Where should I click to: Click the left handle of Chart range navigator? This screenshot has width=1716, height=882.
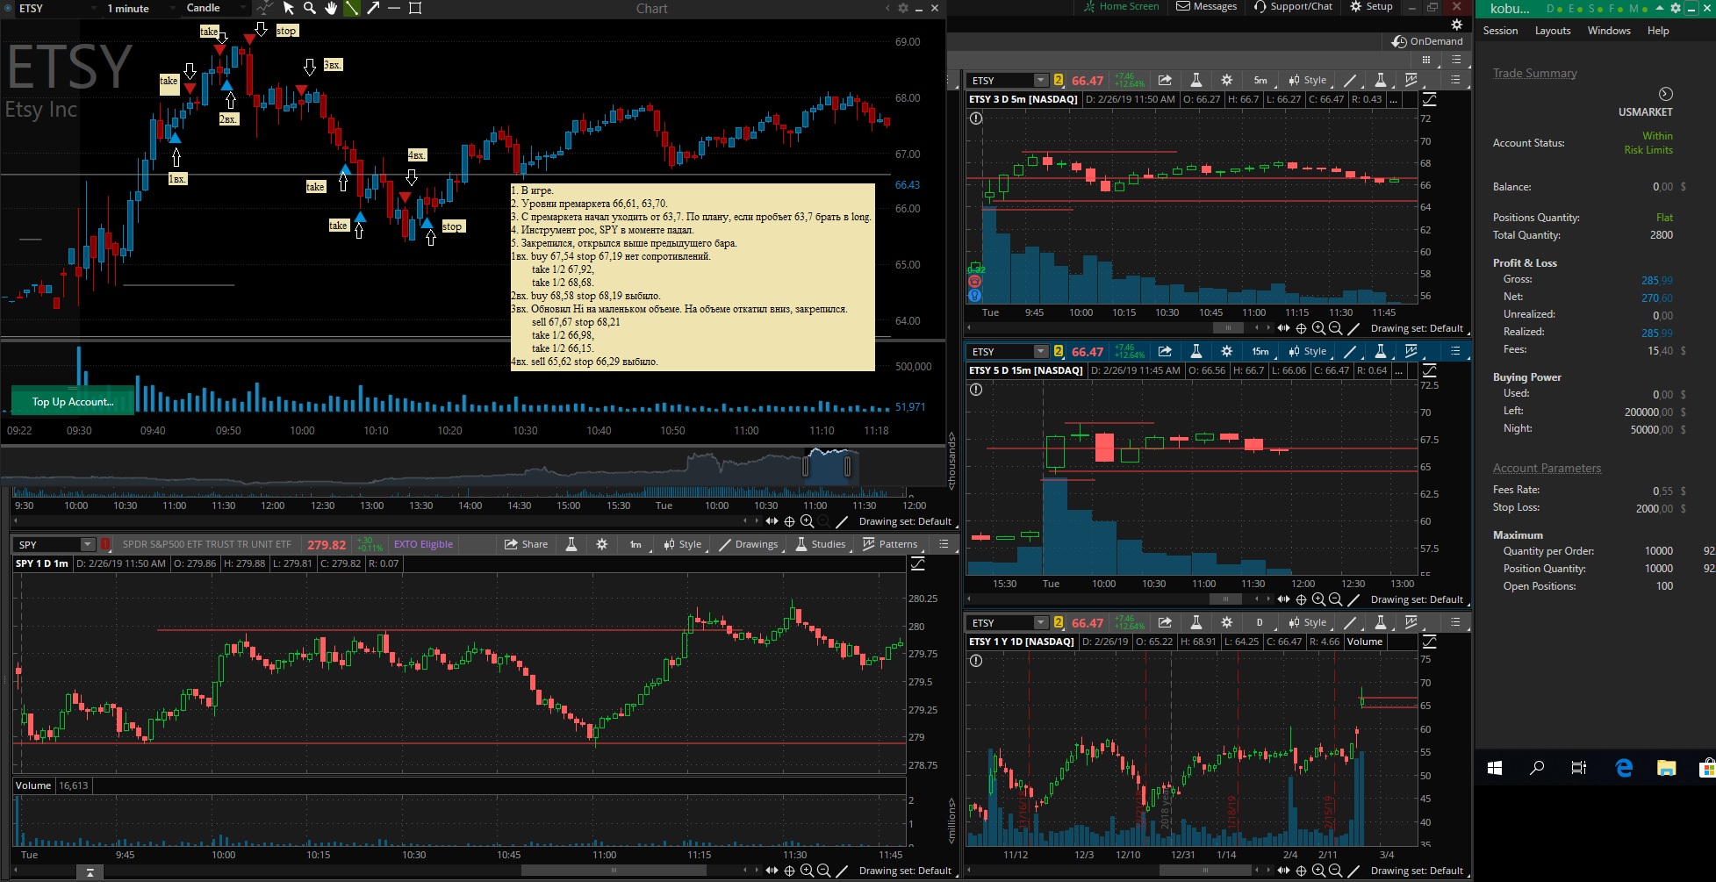coord(806,468)
